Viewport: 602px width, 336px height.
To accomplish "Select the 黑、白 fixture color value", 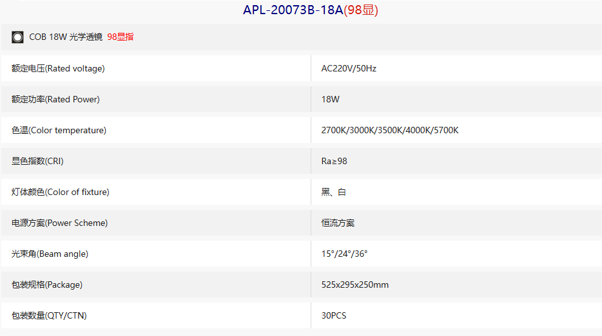I will click(334, 192).
